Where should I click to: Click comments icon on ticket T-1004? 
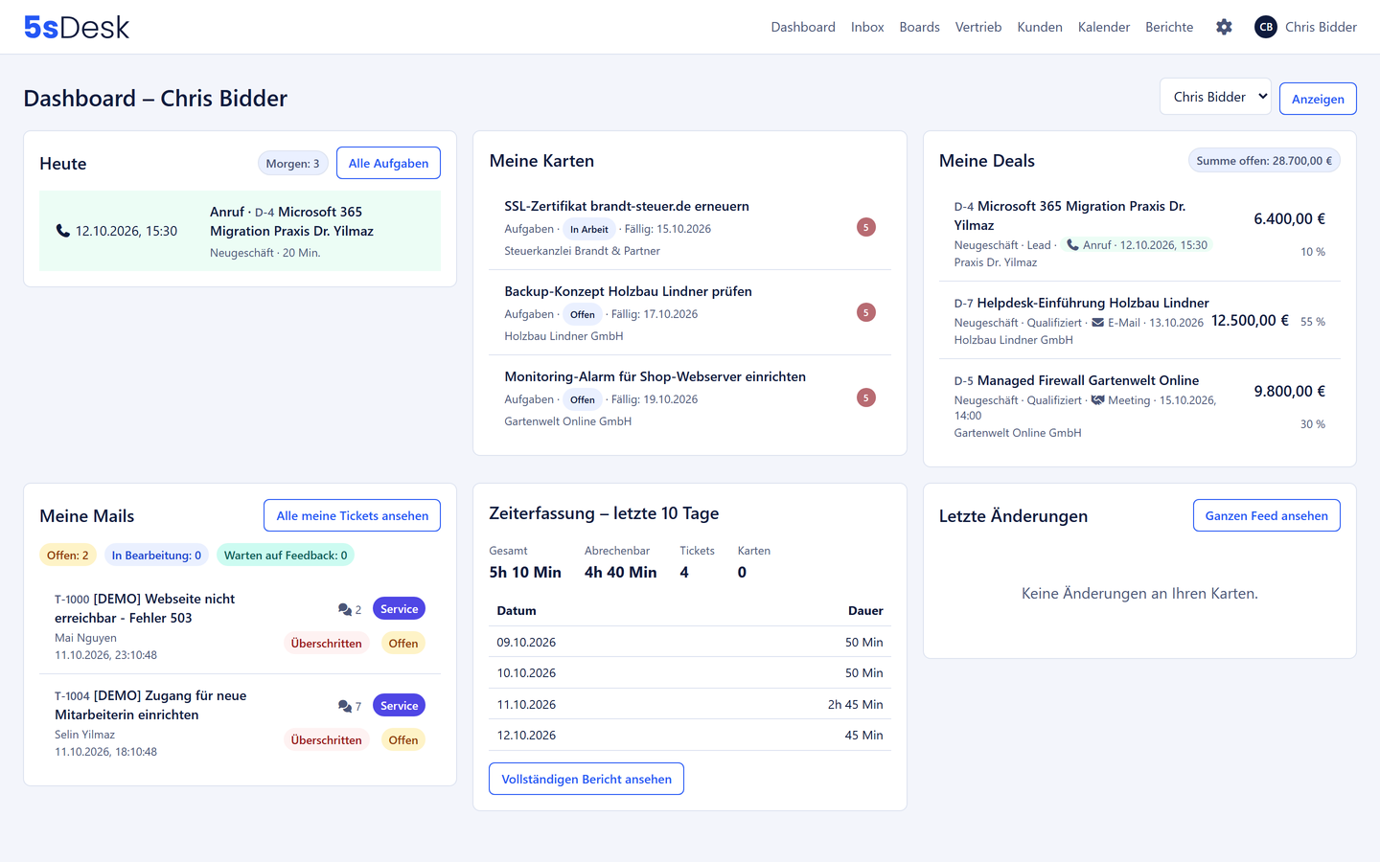pos(345,706)
